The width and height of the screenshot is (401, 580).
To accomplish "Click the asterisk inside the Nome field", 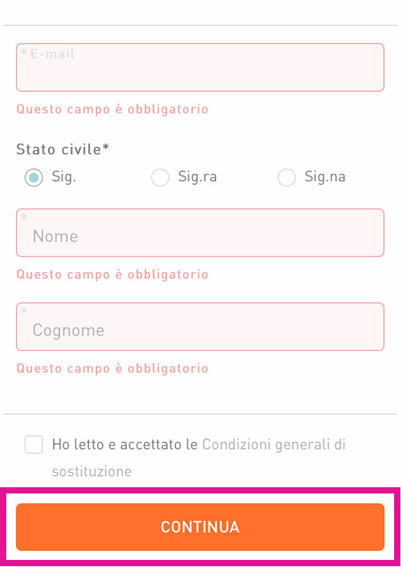I will pyautogui.click(x=24, y=218).
